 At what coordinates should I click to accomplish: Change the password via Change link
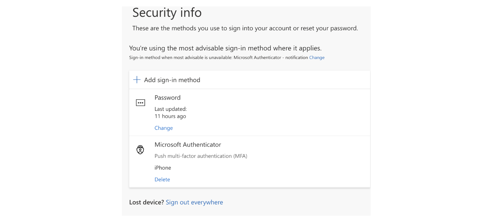[x=163, y=128]
